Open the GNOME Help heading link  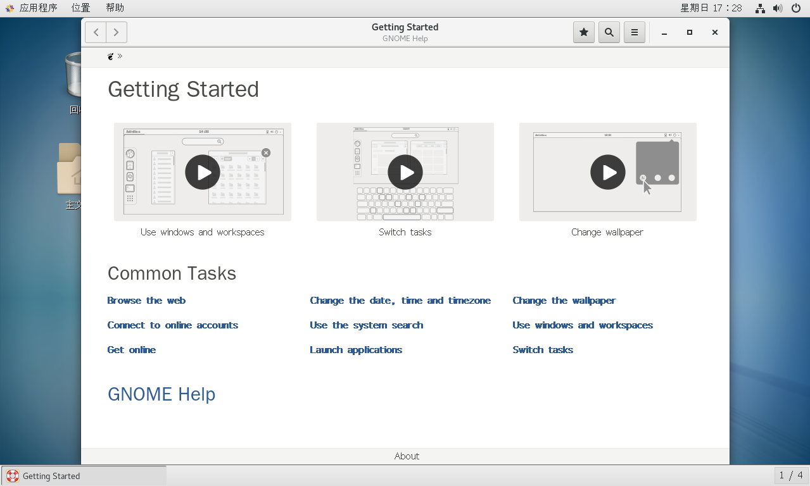(x=161, y=394)
